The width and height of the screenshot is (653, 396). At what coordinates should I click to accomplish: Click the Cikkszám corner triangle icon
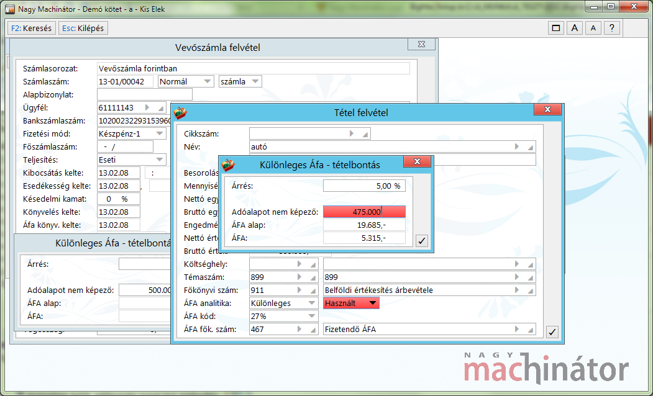tap(365, 134)
